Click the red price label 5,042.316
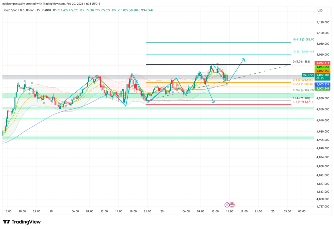 pyautogui.click(x=323, y=63)
